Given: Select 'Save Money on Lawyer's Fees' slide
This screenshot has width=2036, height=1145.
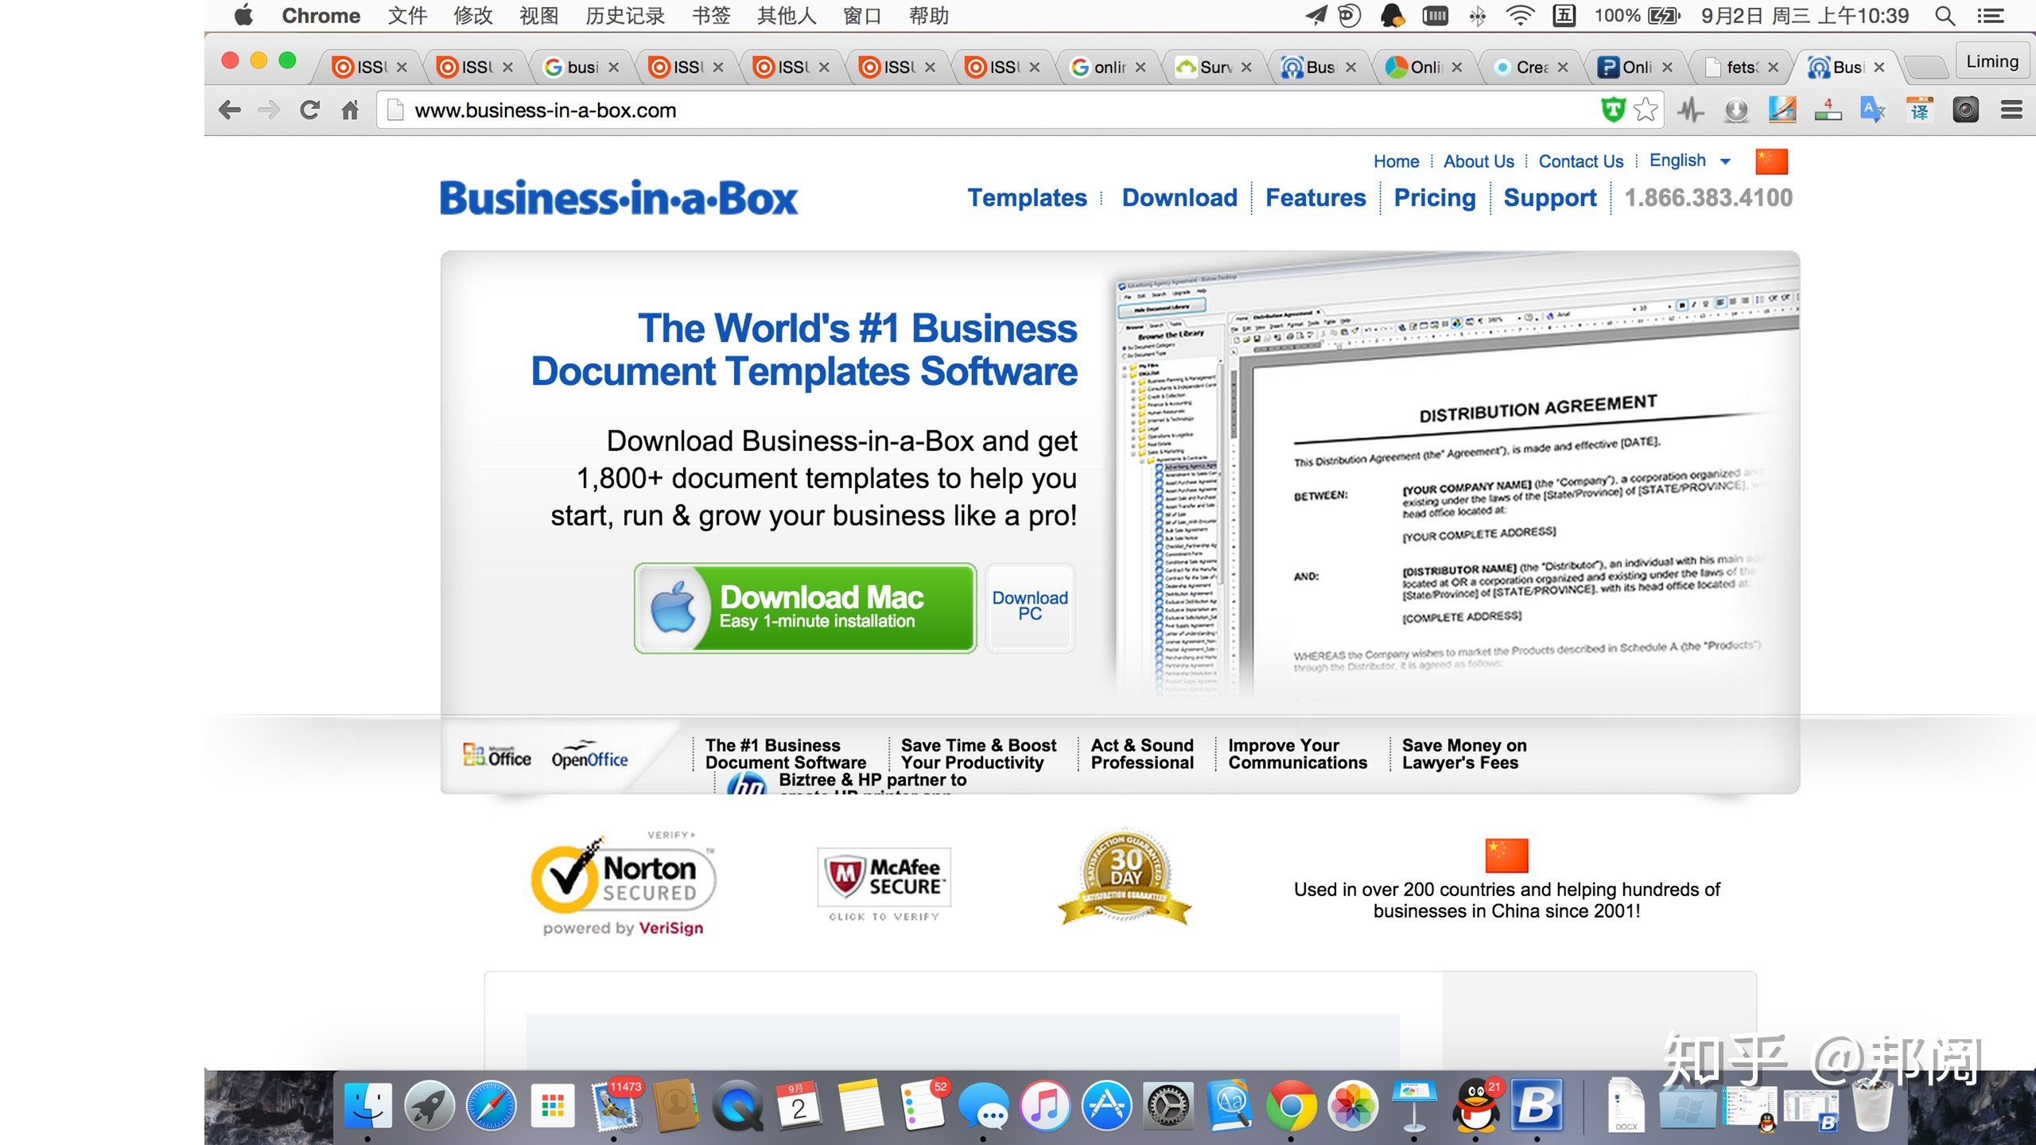Looking at the screenshot, I should 1464,754.
